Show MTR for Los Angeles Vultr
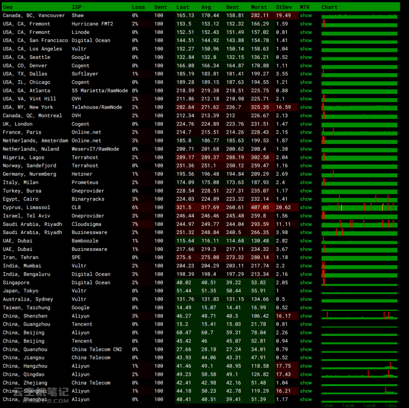409x408 pixels. point(306,49)
